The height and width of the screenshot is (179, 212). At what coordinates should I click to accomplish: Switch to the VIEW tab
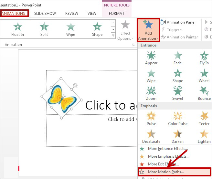pyautogui.click(x=92, y=13)
